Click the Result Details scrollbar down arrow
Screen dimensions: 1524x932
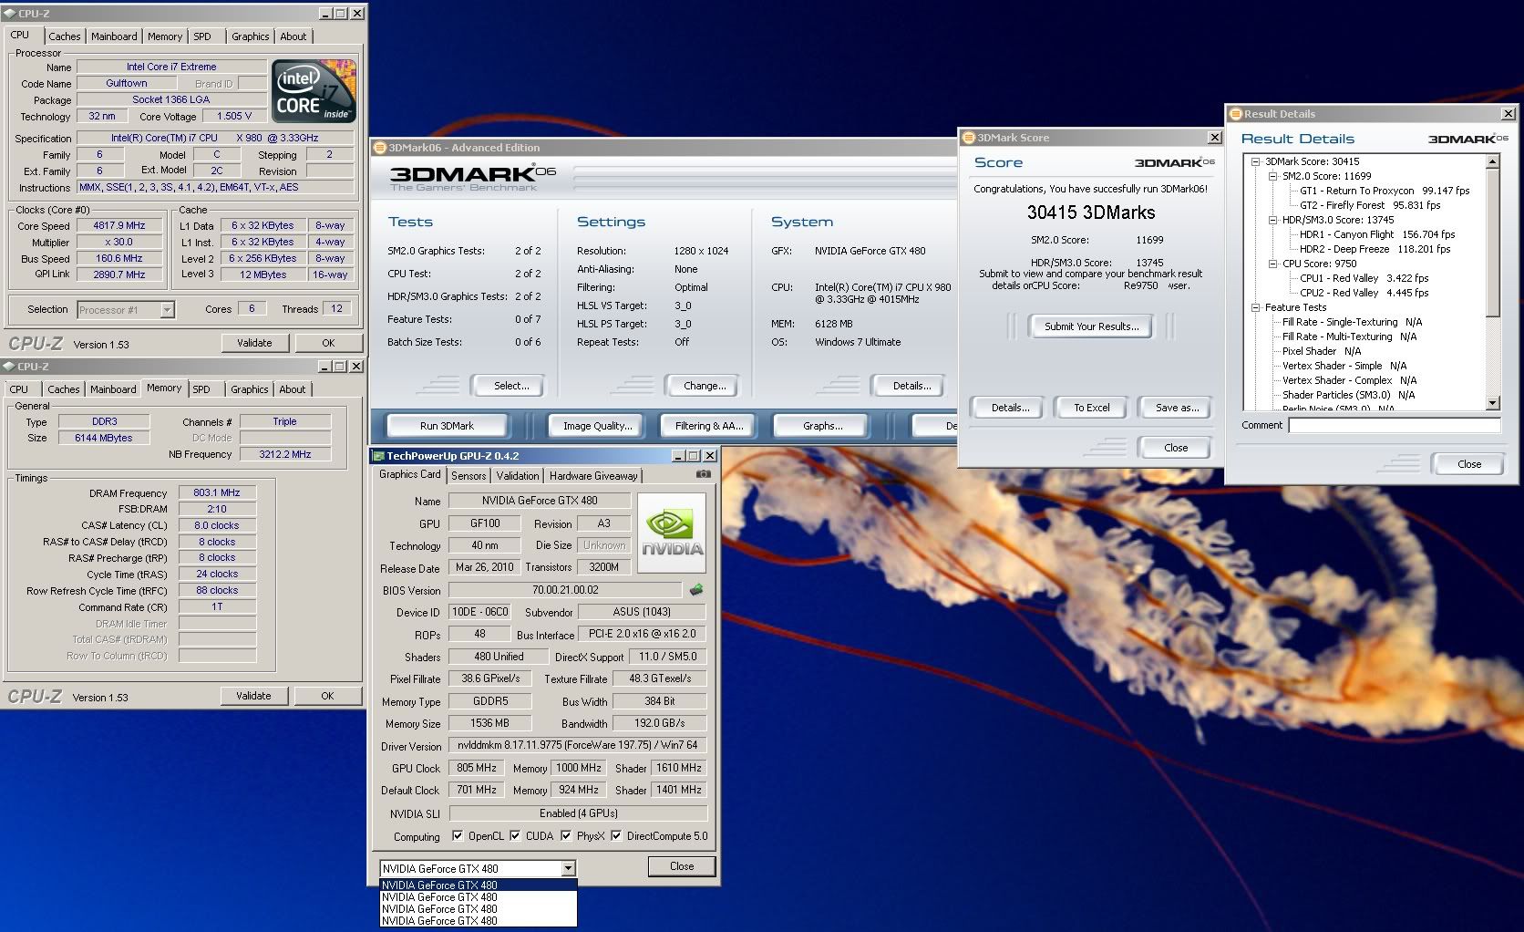[1492, 402]
